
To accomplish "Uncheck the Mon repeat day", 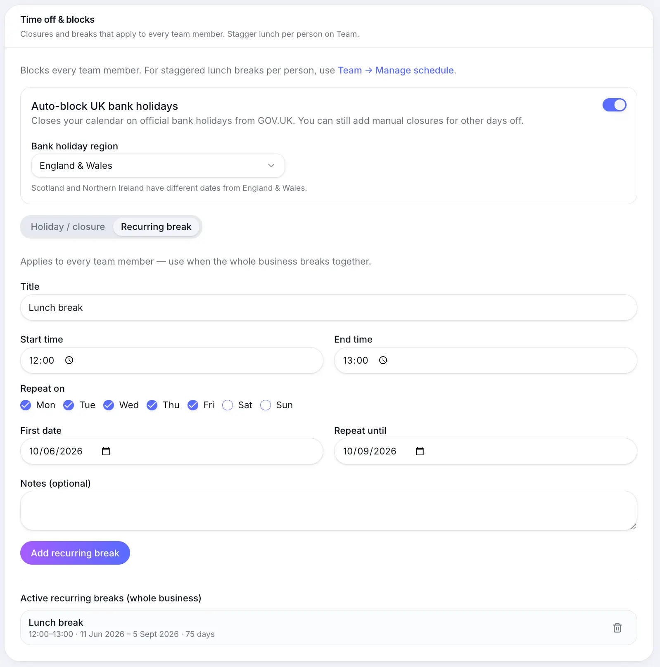I will pyautogui.click(x=26, y=405).
